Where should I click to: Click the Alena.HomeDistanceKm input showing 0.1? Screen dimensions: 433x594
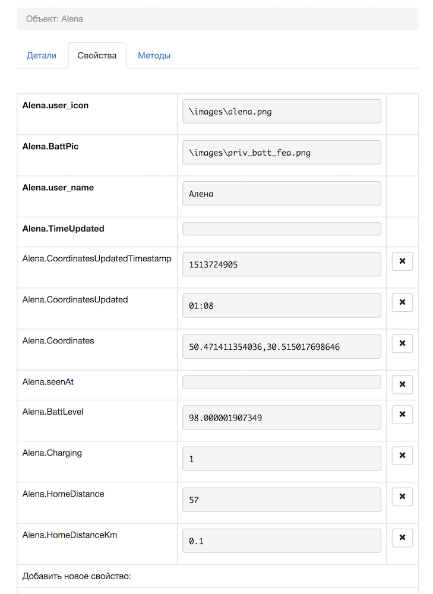click(x=282, y=541)
